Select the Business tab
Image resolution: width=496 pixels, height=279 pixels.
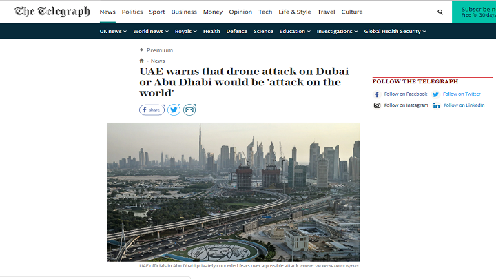(x=184, y=12)
